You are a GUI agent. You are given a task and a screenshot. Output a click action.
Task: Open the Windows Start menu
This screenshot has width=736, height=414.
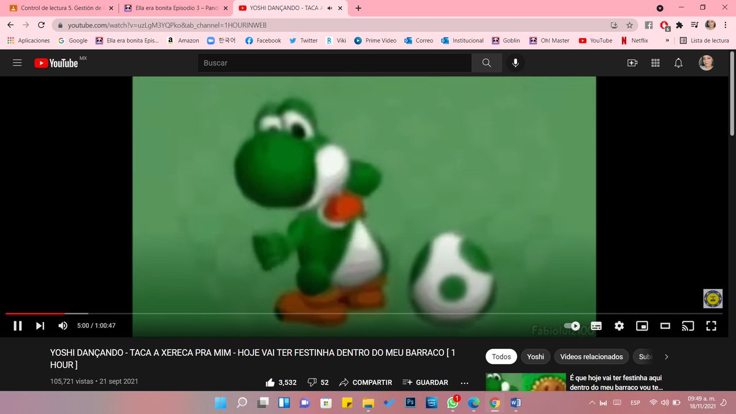click(x=220, y=403)
